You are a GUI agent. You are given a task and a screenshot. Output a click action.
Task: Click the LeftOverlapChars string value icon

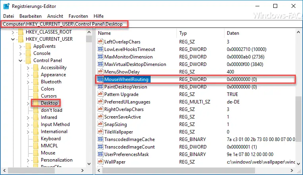[x=100, y=41]
